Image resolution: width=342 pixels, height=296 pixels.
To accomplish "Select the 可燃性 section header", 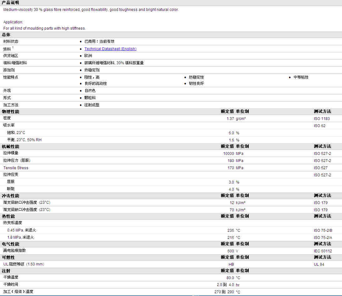I will tap(8, 257).
